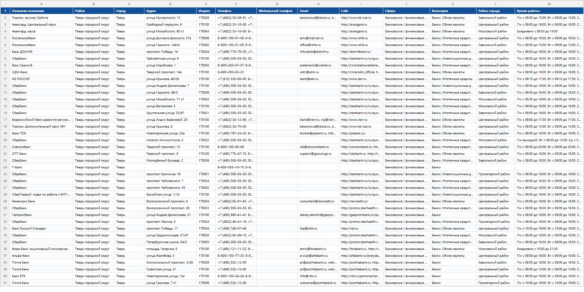This screenshot has height=292, width=584.
Task: Click address 'площадь Гагарина, 5'
Action: (x=170, y=249)
